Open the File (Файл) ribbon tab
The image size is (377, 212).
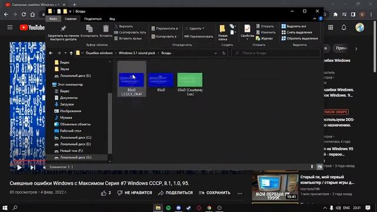[x=53, y=19]
